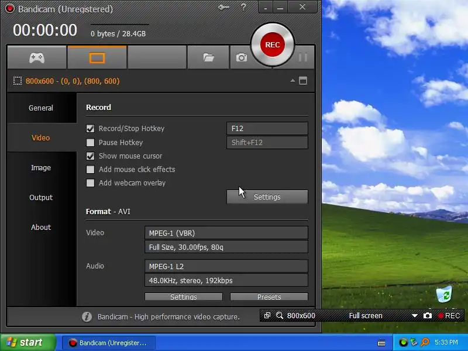Open the key registration icon in the title bar
Image resolution: width=468 pixels, height=351 pixels.
click(223, 7)
